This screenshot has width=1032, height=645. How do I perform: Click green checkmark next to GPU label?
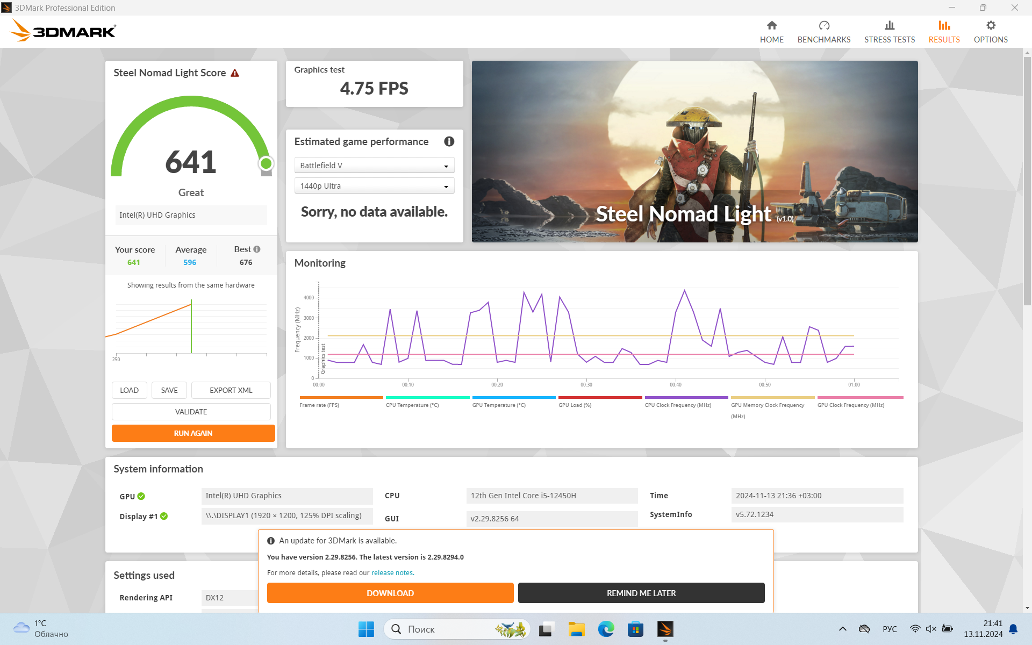(141, 496)
